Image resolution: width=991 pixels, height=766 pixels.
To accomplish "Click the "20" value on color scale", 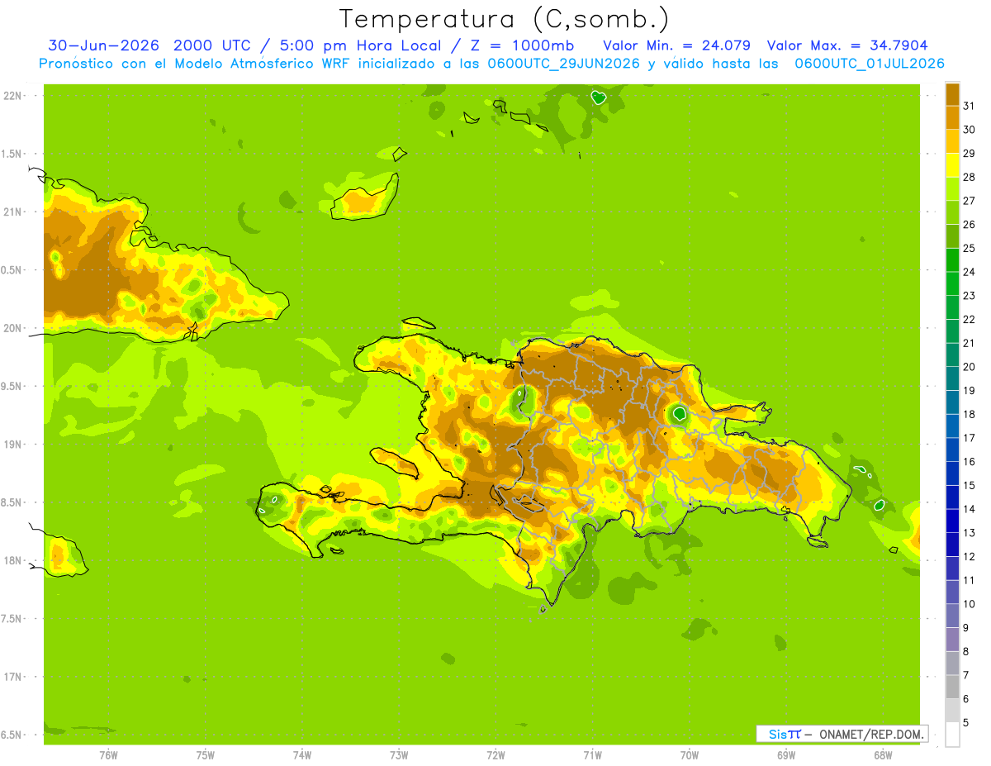I will (970, 367).
